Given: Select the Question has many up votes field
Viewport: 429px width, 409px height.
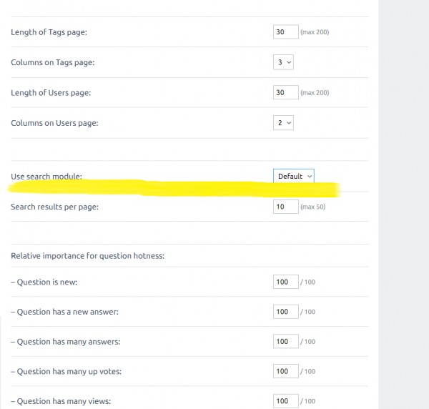Looking at the screenshot, I should pyautogui.click(x=285, y=371).
